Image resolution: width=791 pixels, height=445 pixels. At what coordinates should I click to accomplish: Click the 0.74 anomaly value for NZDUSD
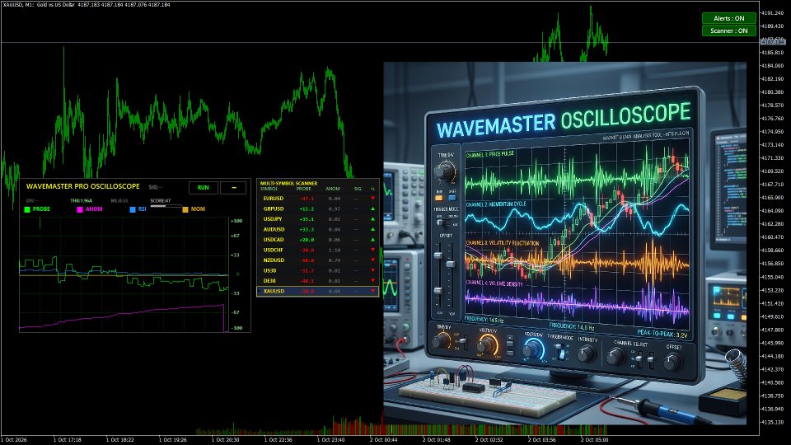[334, 260]
